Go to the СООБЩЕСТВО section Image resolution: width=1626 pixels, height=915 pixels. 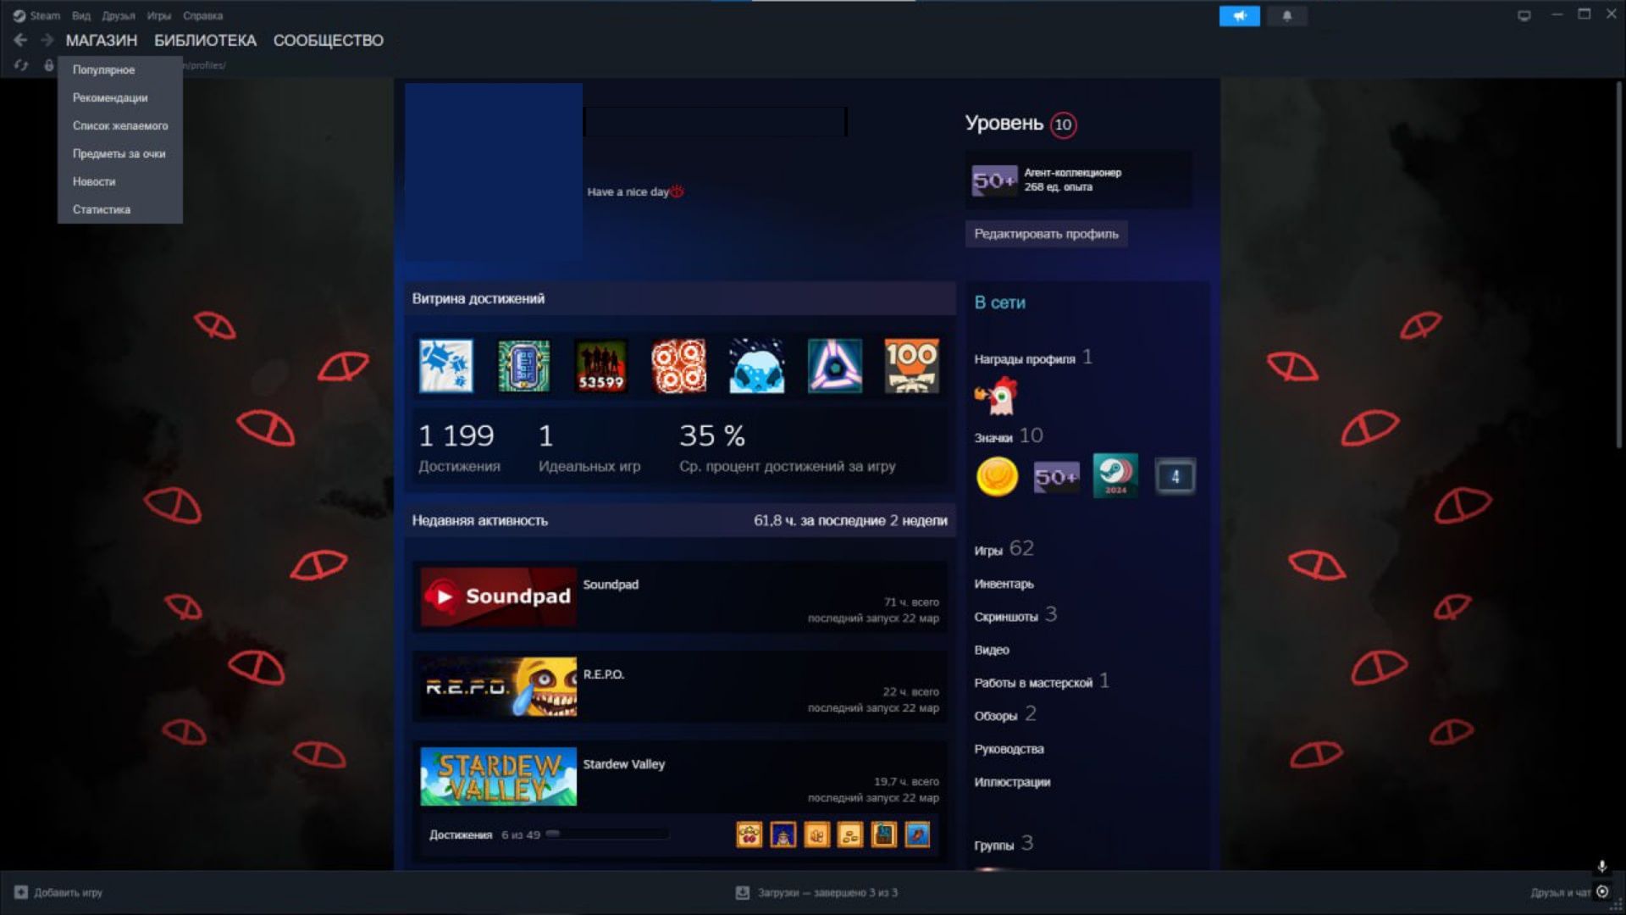tap(329, 41)
